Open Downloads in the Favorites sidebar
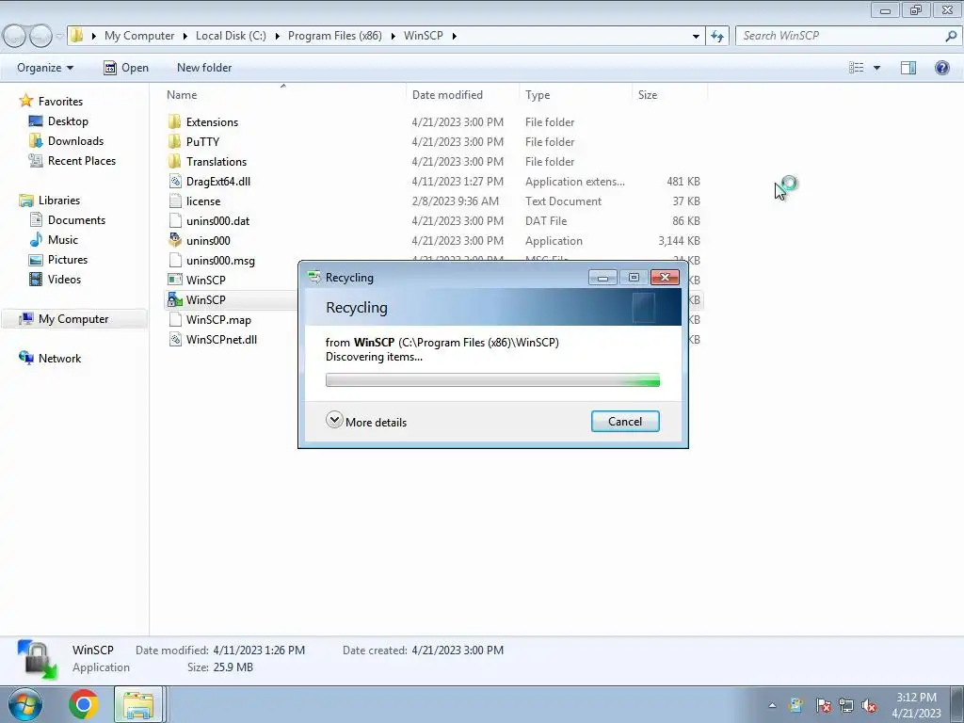The width and height of the screenshot is (964, 723). (75, 141)
